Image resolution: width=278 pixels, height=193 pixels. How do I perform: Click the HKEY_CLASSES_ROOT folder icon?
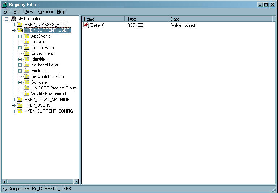[x=20, y=25]
